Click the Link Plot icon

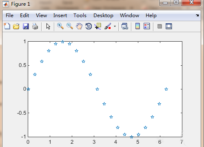[x=125, y=26]
